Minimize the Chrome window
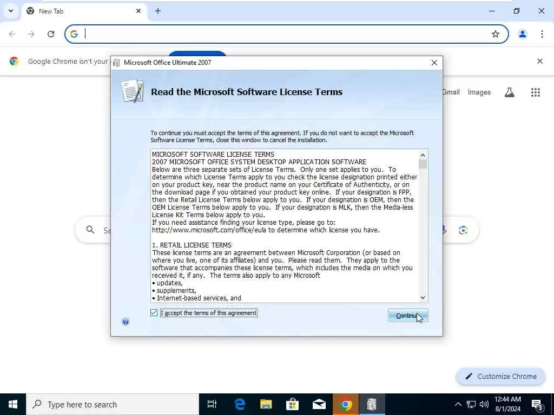The height and width of the screenshot is (415, 554). tap(491, 11)
